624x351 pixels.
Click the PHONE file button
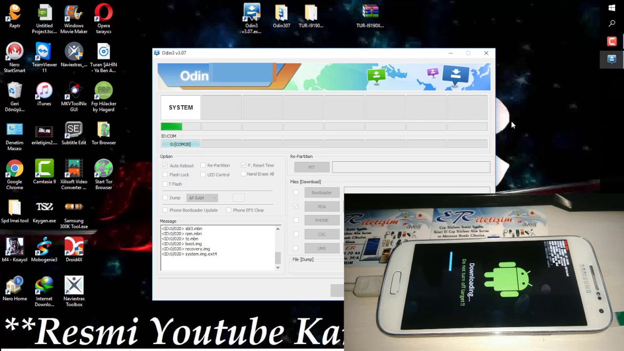pos(322,220)
